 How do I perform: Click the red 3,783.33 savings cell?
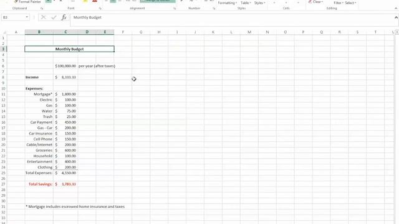click(65, 184)
